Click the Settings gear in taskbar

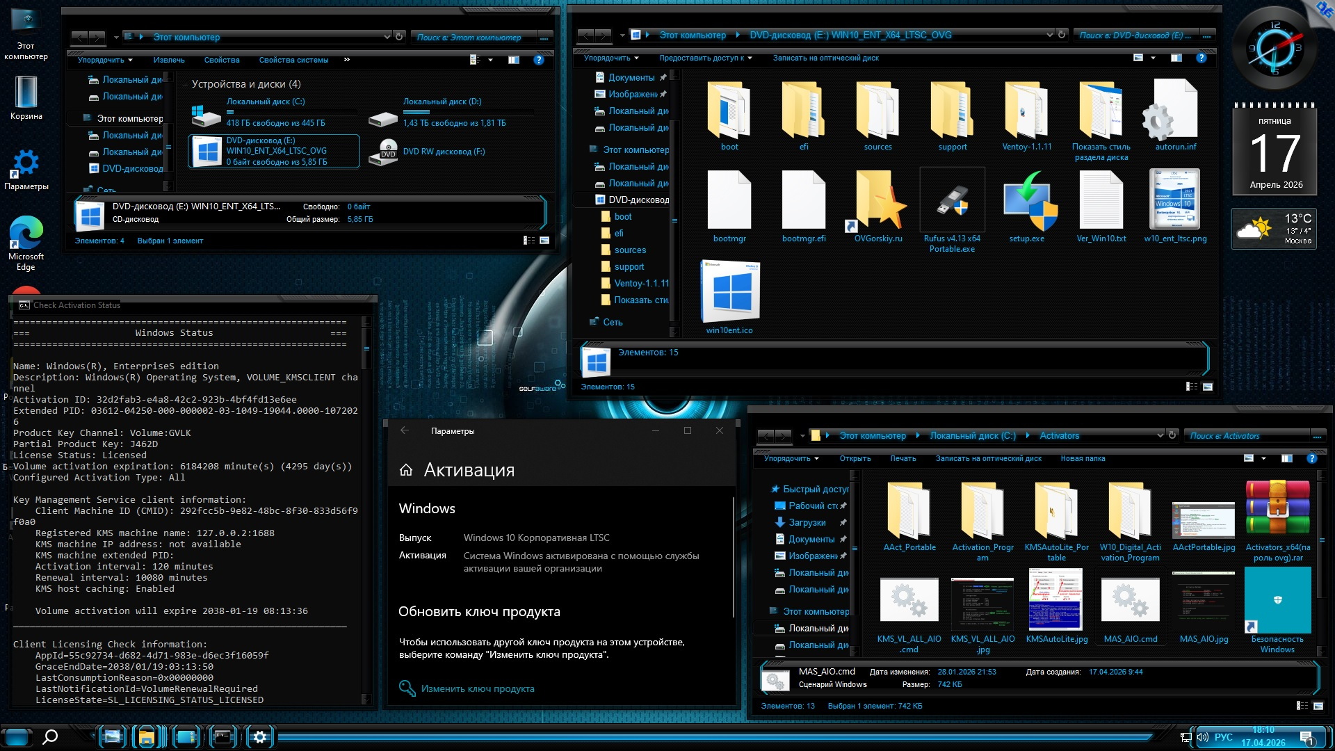259,737
